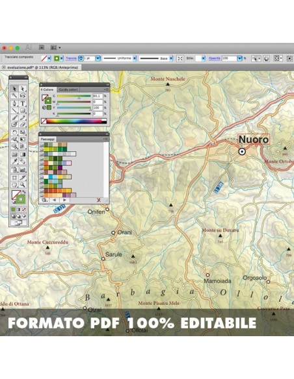
Task: Enable Draw Inside mode
Action: point(24,216)
